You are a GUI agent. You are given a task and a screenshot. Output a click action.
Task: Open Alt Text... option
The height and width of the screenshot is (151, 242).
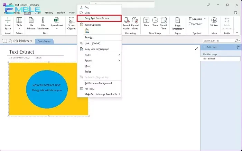pos(100,89)
